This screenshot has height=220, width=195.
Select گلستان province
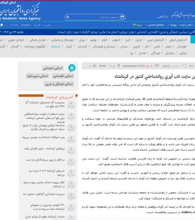tap(15, 46)
